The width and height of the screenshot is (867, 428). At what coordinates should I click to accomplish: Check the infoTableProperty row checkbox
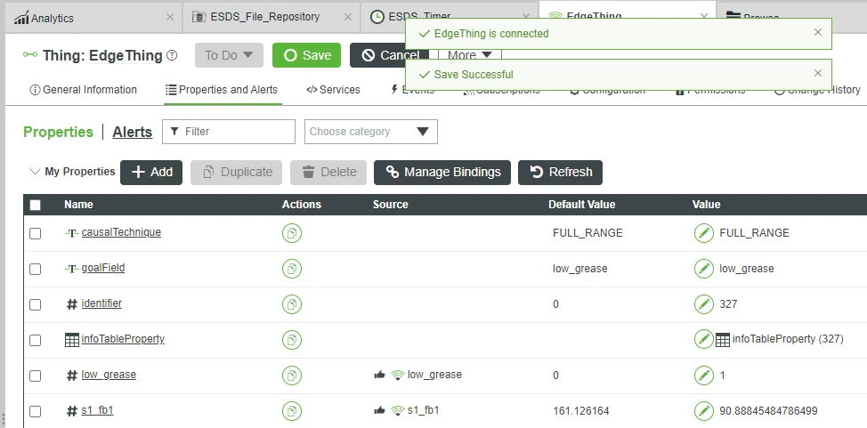(35, 340)
